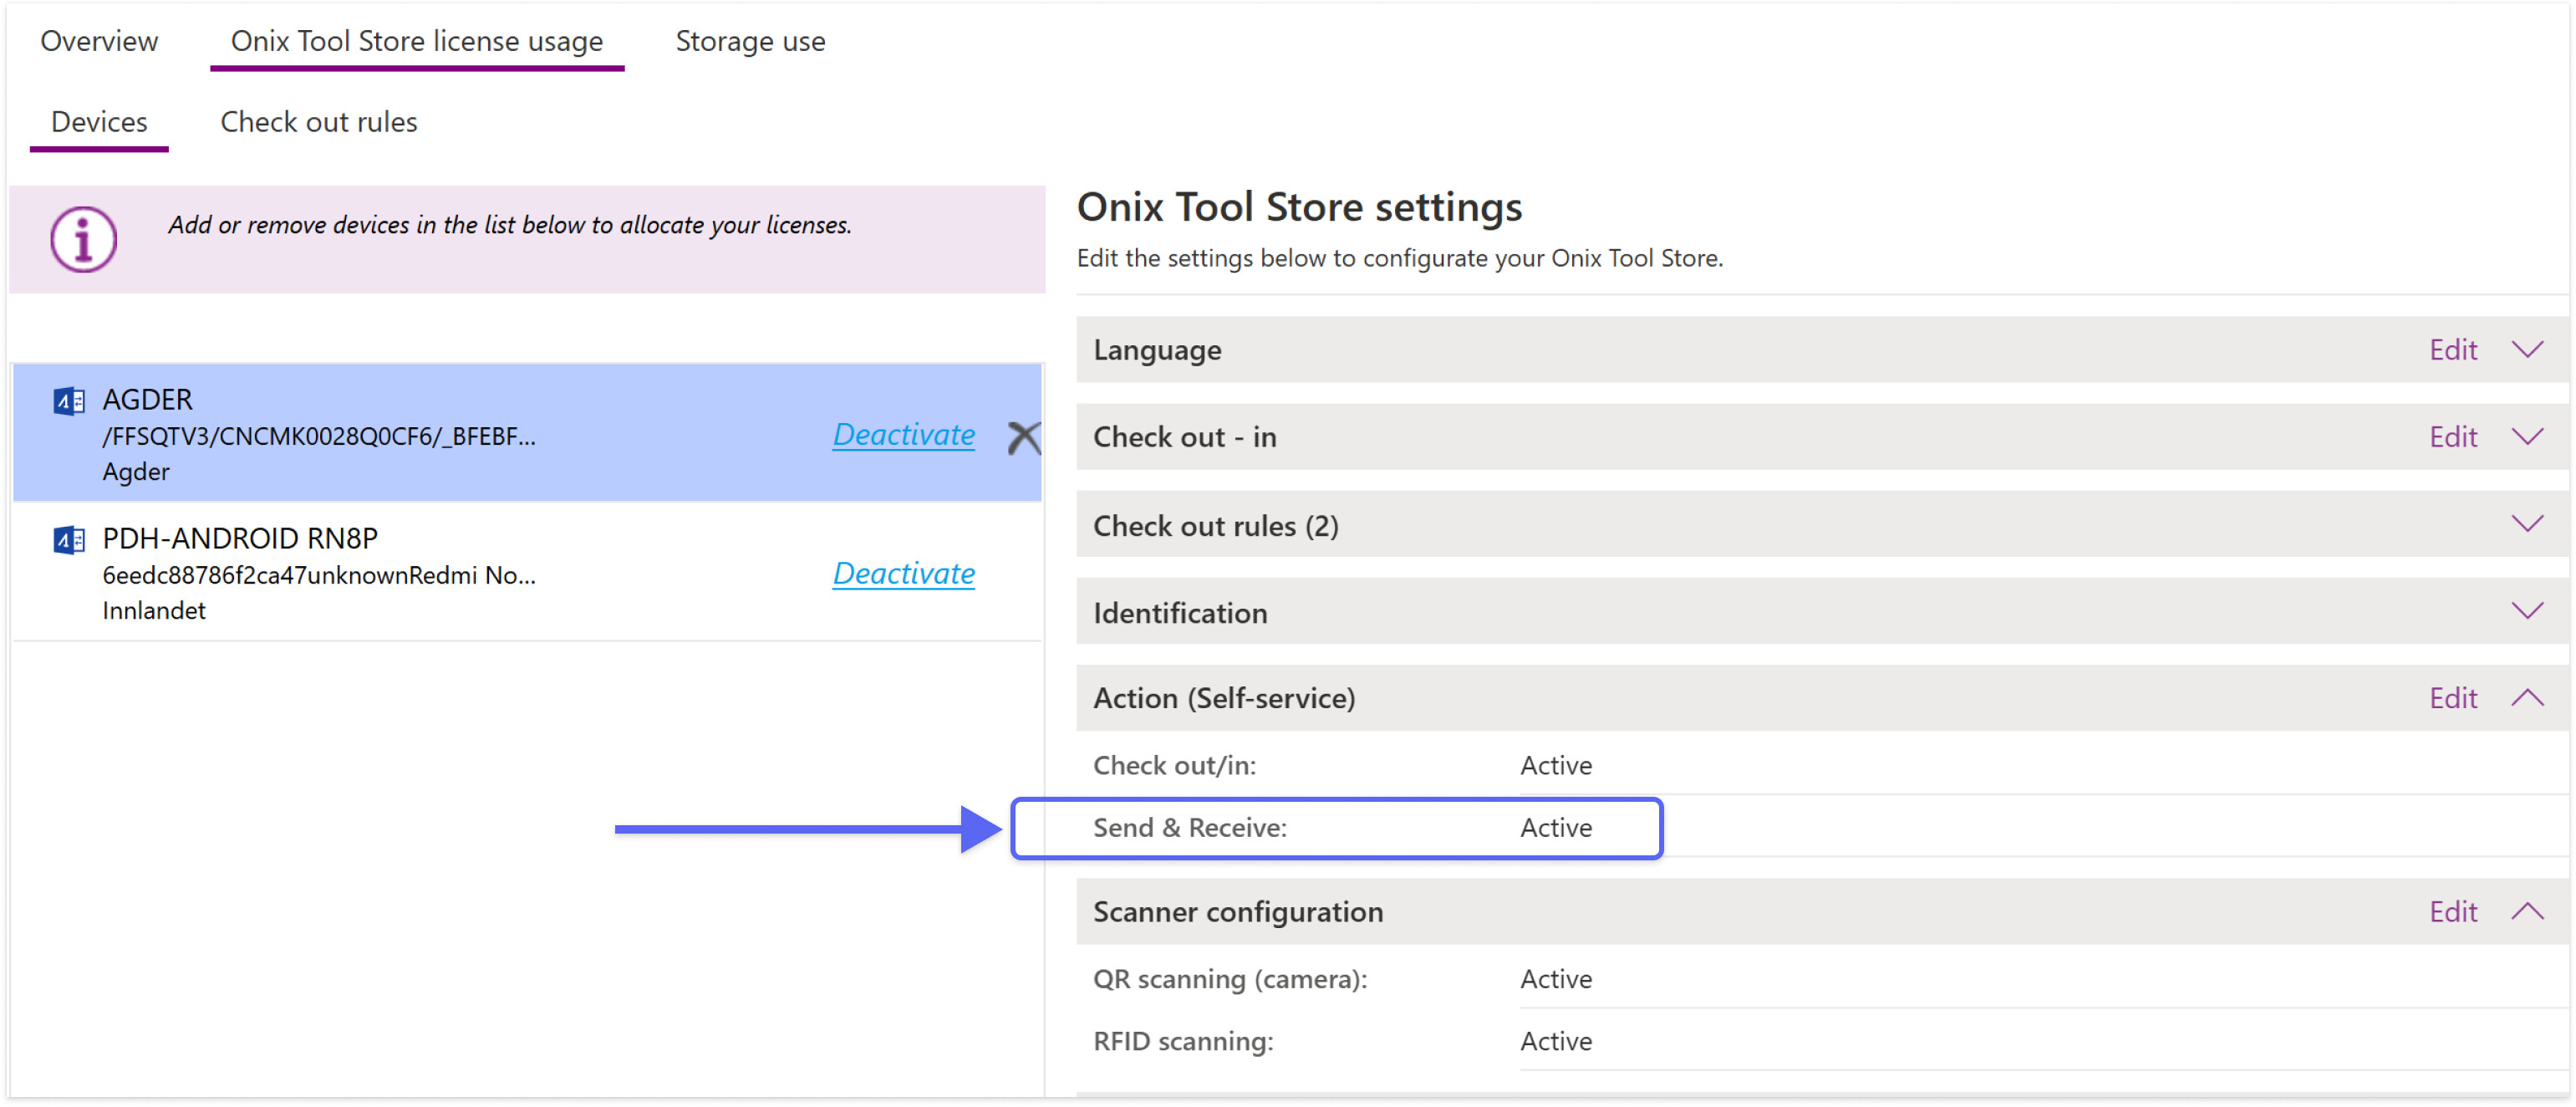Click the Innlandet location text
This screenshot has width=2576, height=1107.
(154, 611)
